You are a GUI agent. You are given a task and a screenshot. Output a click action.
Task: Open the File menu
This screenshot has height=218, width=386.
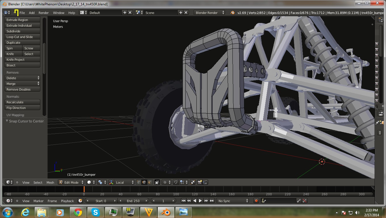22,12
